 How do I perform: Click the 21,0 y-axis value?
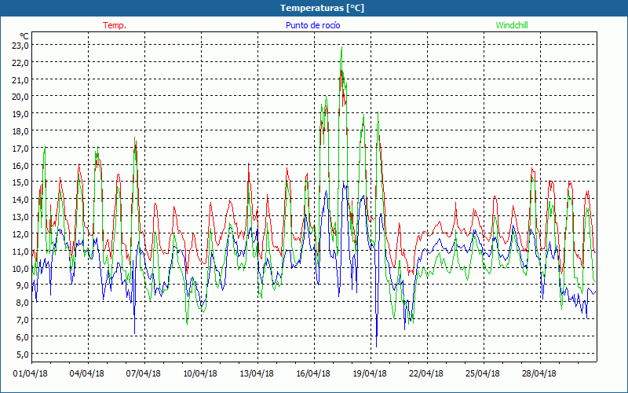20,80
